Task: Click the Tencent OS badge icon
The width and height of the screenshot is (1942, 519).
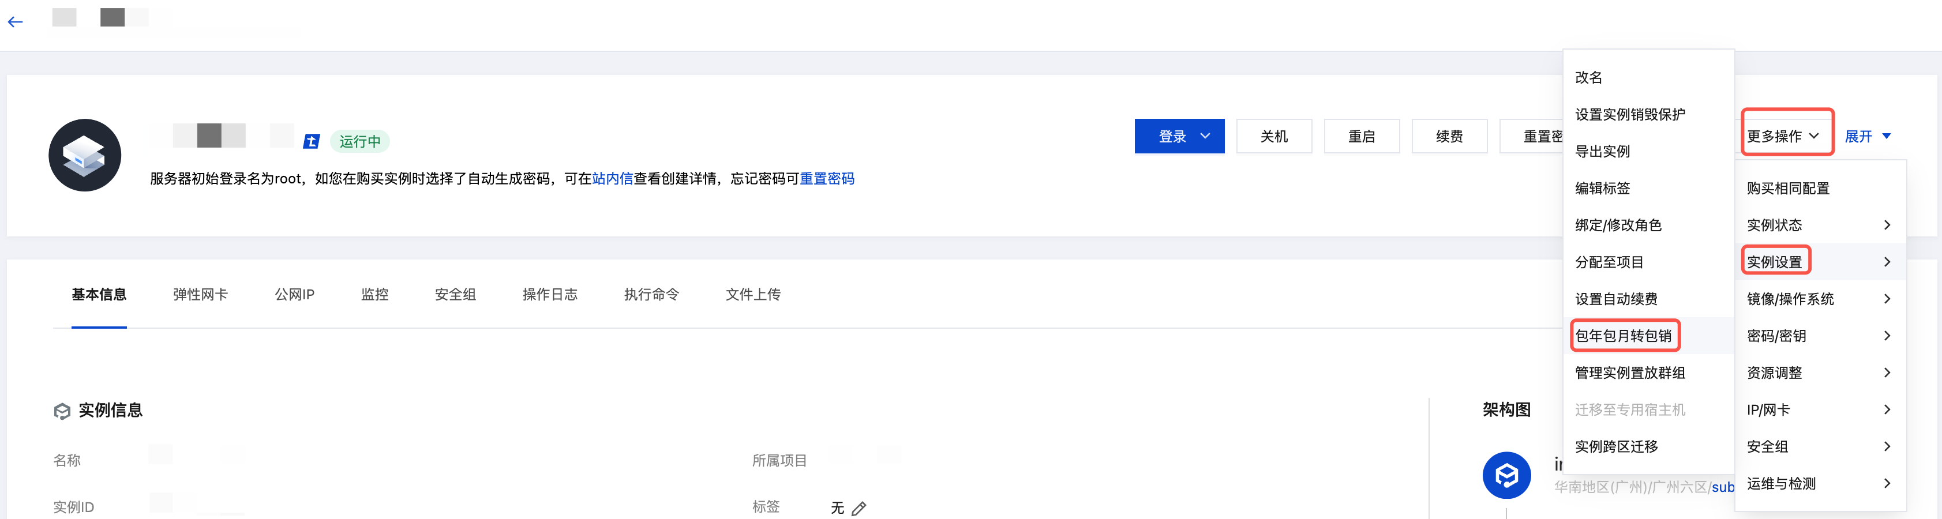Action: (x=312, y=142)
